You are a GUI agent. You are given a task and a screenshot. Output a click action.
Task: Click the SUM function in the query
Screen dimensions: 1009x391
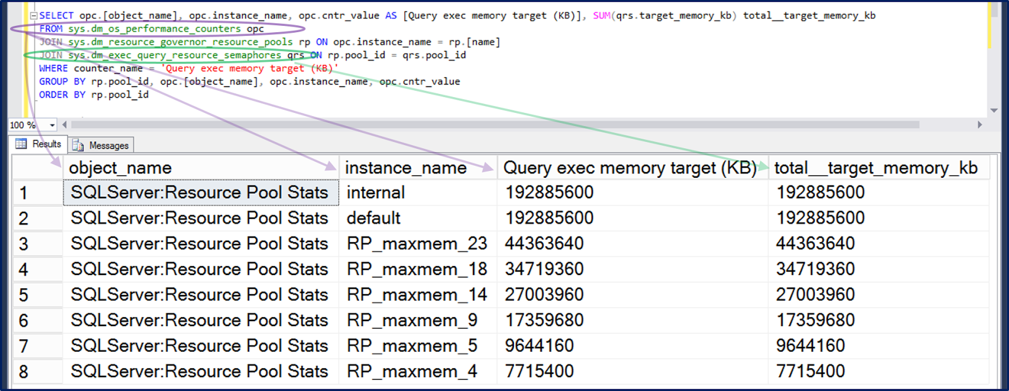point(602,16)
